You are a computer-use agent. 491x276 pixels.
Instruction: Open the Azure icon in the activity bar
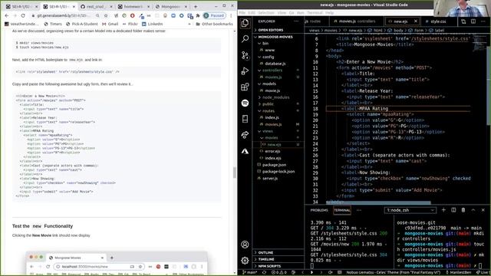tap(245, 151)
